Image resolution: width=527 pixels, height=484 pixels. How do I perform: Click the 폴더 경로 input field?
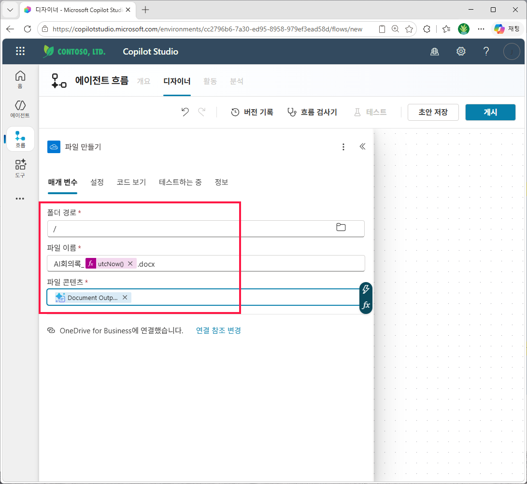[x=206, y=228]
